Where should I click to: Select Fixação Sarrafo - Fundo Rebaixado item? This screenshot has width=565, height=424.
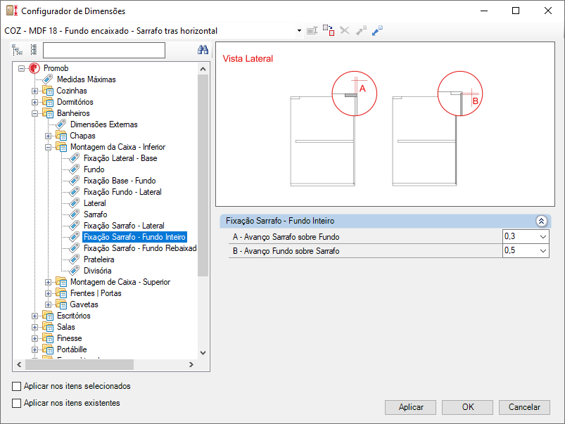[140, 248]
